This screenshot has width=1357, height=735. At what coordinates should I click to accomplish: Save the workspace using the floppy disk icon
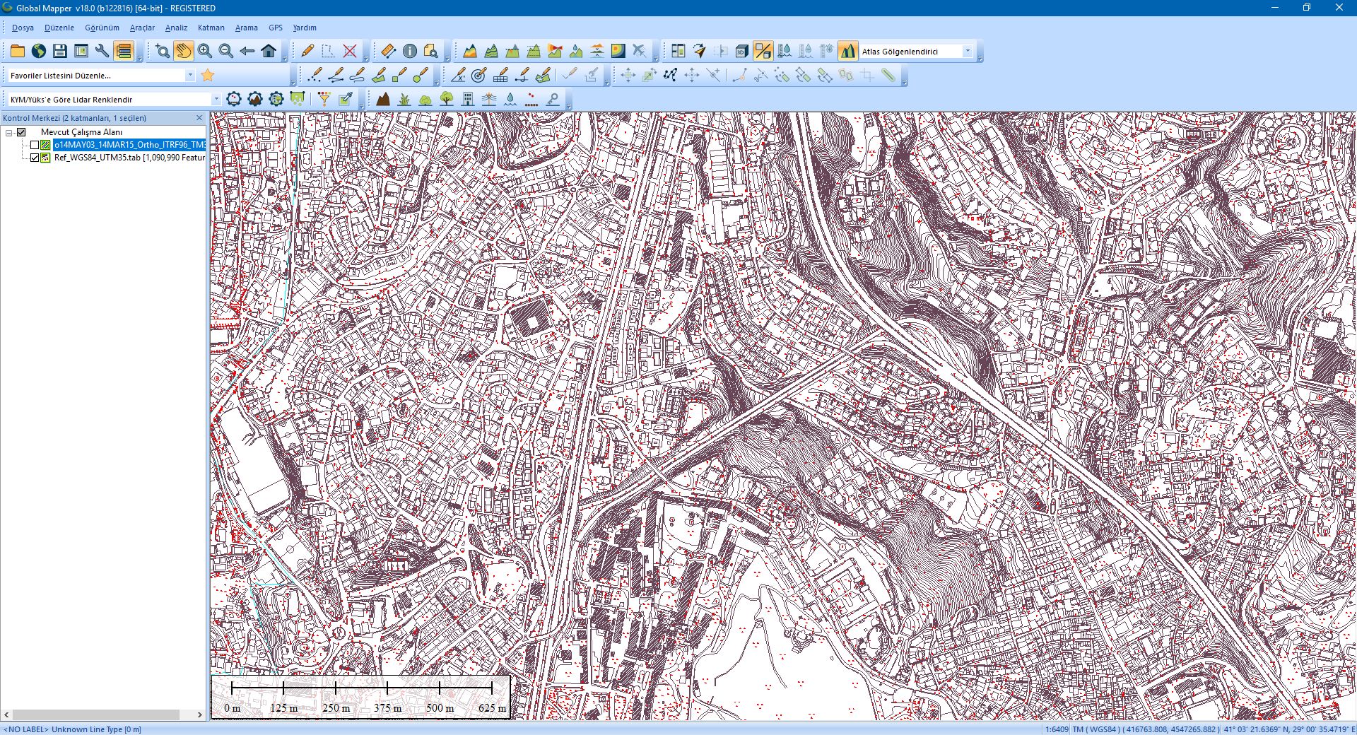(60, 51)
